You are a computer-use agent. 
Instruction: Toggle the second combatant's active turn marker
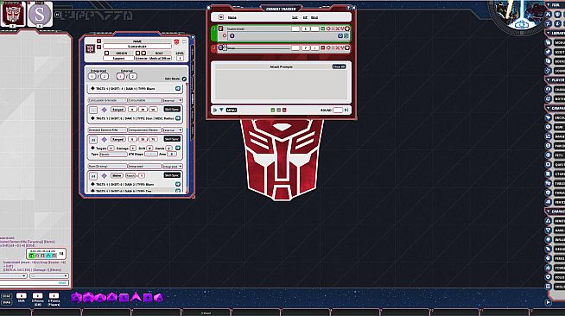pos(213,47)
